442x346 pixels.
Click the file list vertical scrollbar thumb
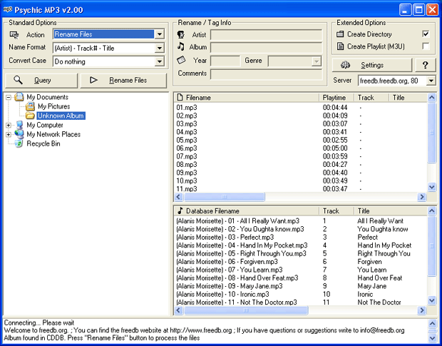click(x=431, y=133)
